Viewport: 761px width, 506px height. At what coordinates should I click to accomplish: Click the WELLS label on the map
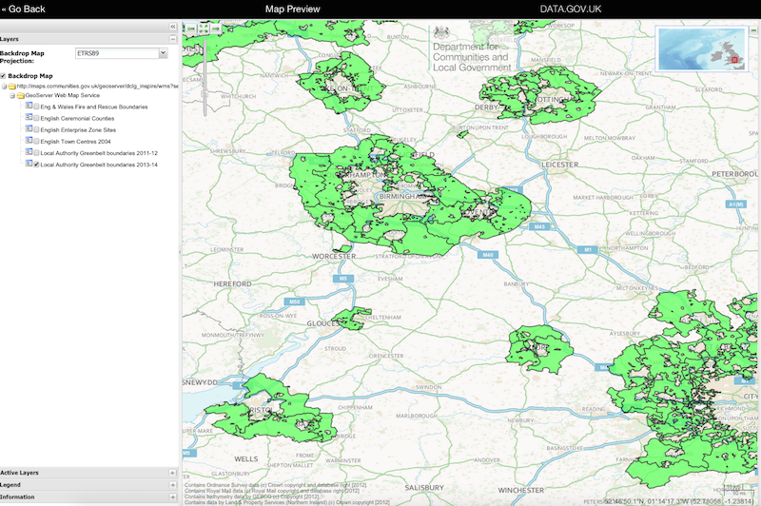tap(246, 459)
